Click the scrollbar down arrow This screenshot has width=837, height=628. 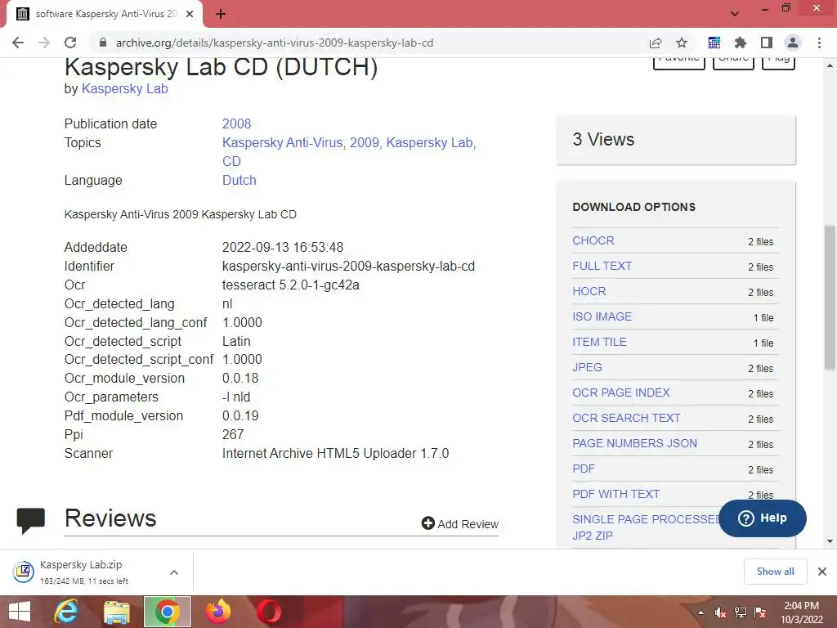point(830,541)
